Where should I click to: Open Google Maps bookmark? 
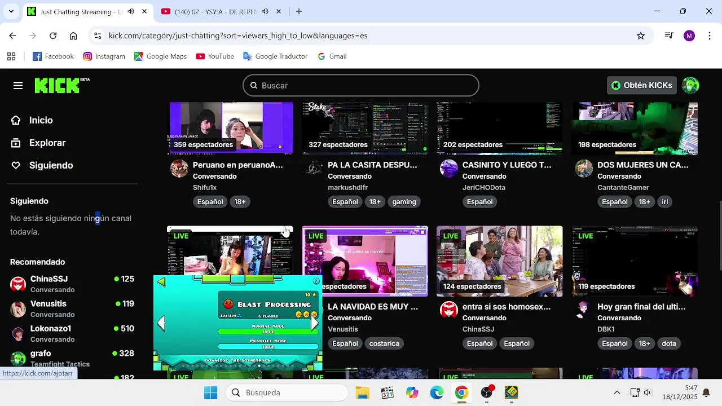160,56
